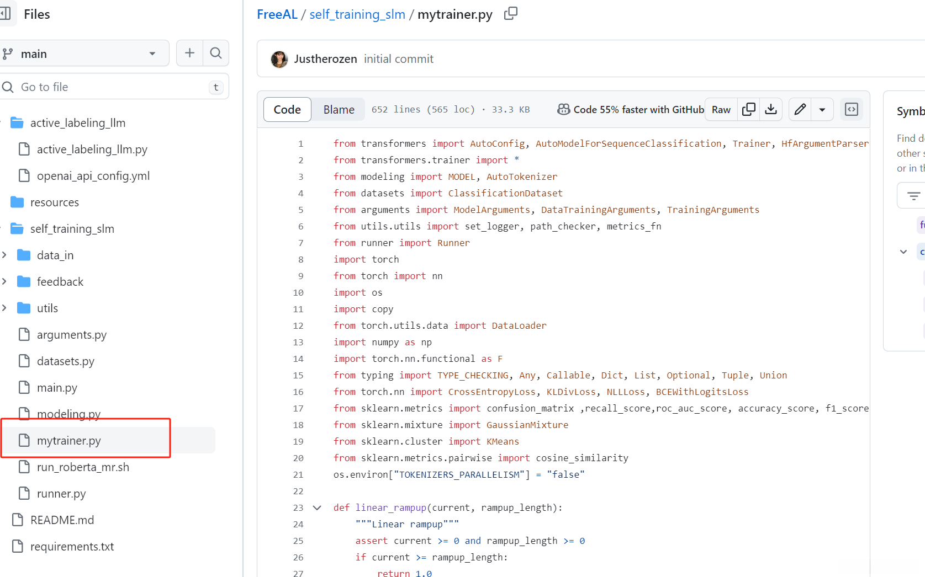
Task: Collapse the linear_rampup function at line 23
Action: (x=317, y=507)
